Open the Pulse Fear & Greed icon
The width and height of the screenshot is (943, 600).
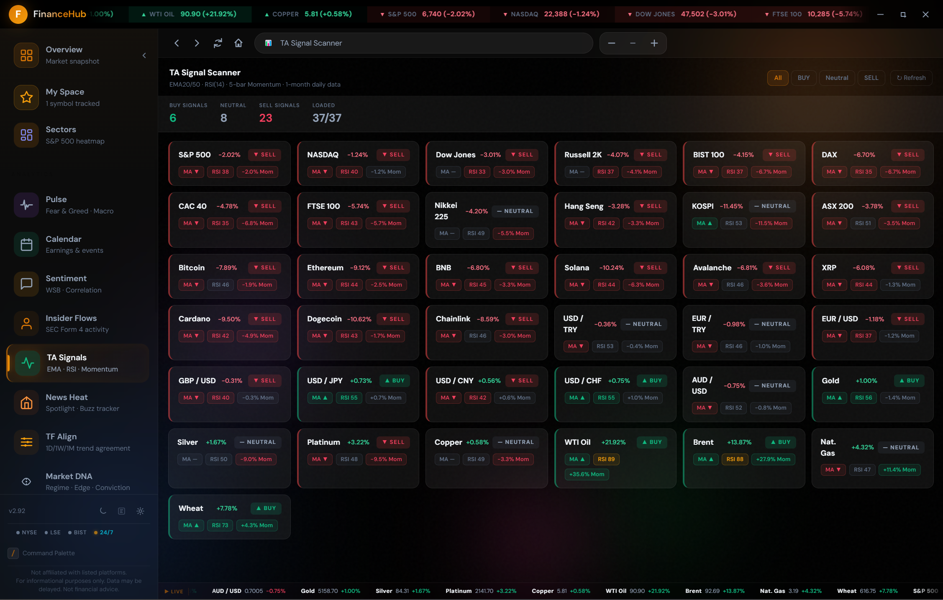26,205
